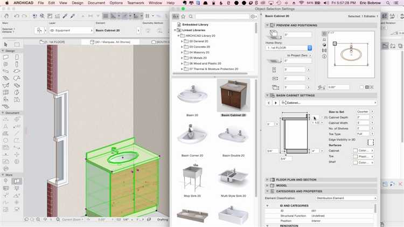Viewport: 404px width, 227px height.
Task: Click the rotation angle input field
Action: (x=338, y=87)
